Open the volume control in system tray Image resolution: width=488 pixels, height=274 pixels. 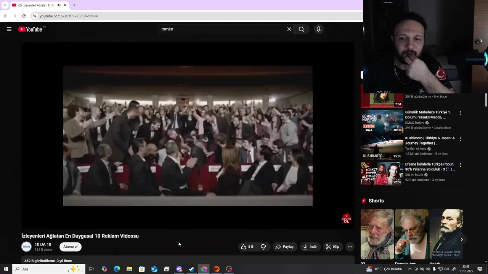coord(446,269)
